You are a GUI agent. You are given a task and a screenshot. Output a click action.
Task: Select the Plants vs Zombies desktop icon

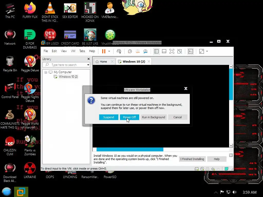30,146
